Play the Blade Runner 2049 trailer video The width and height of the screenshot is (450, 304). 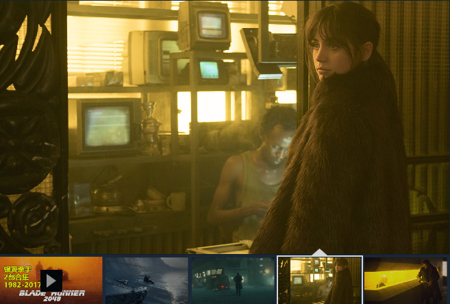(51, 281)
